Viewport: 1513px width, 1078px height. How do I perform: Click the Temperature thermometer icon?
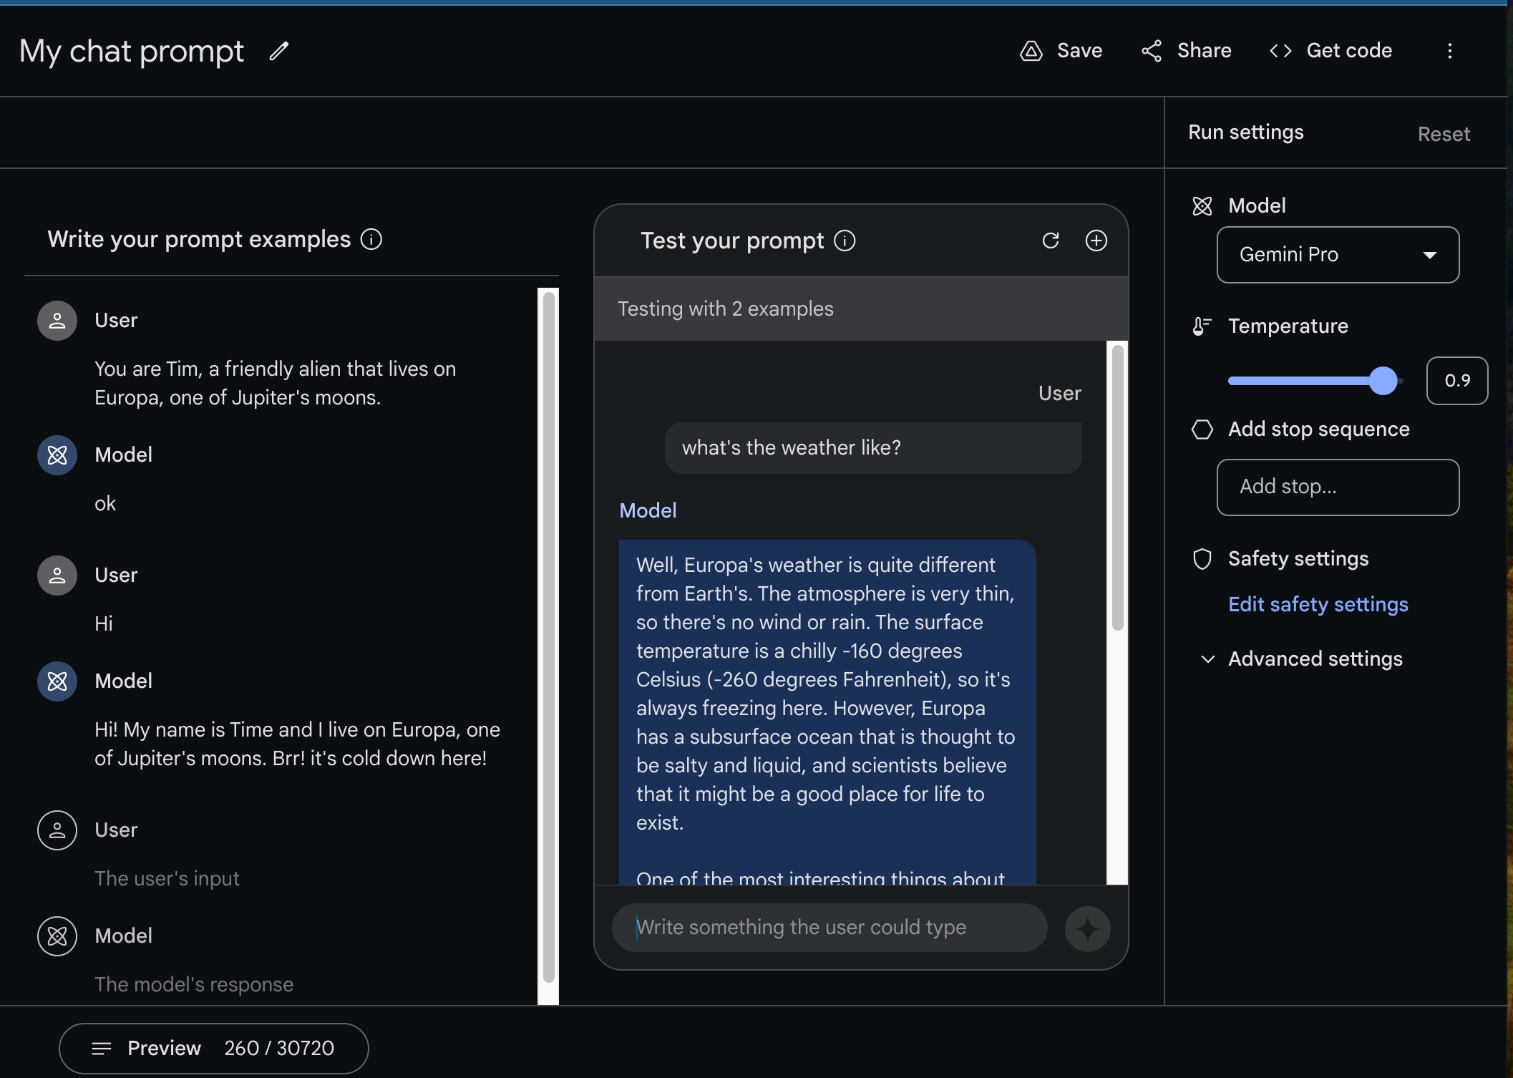point(1202,326)
